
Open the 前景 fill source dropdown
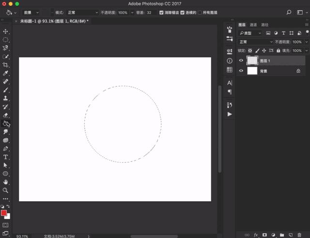tap(31, 13)
